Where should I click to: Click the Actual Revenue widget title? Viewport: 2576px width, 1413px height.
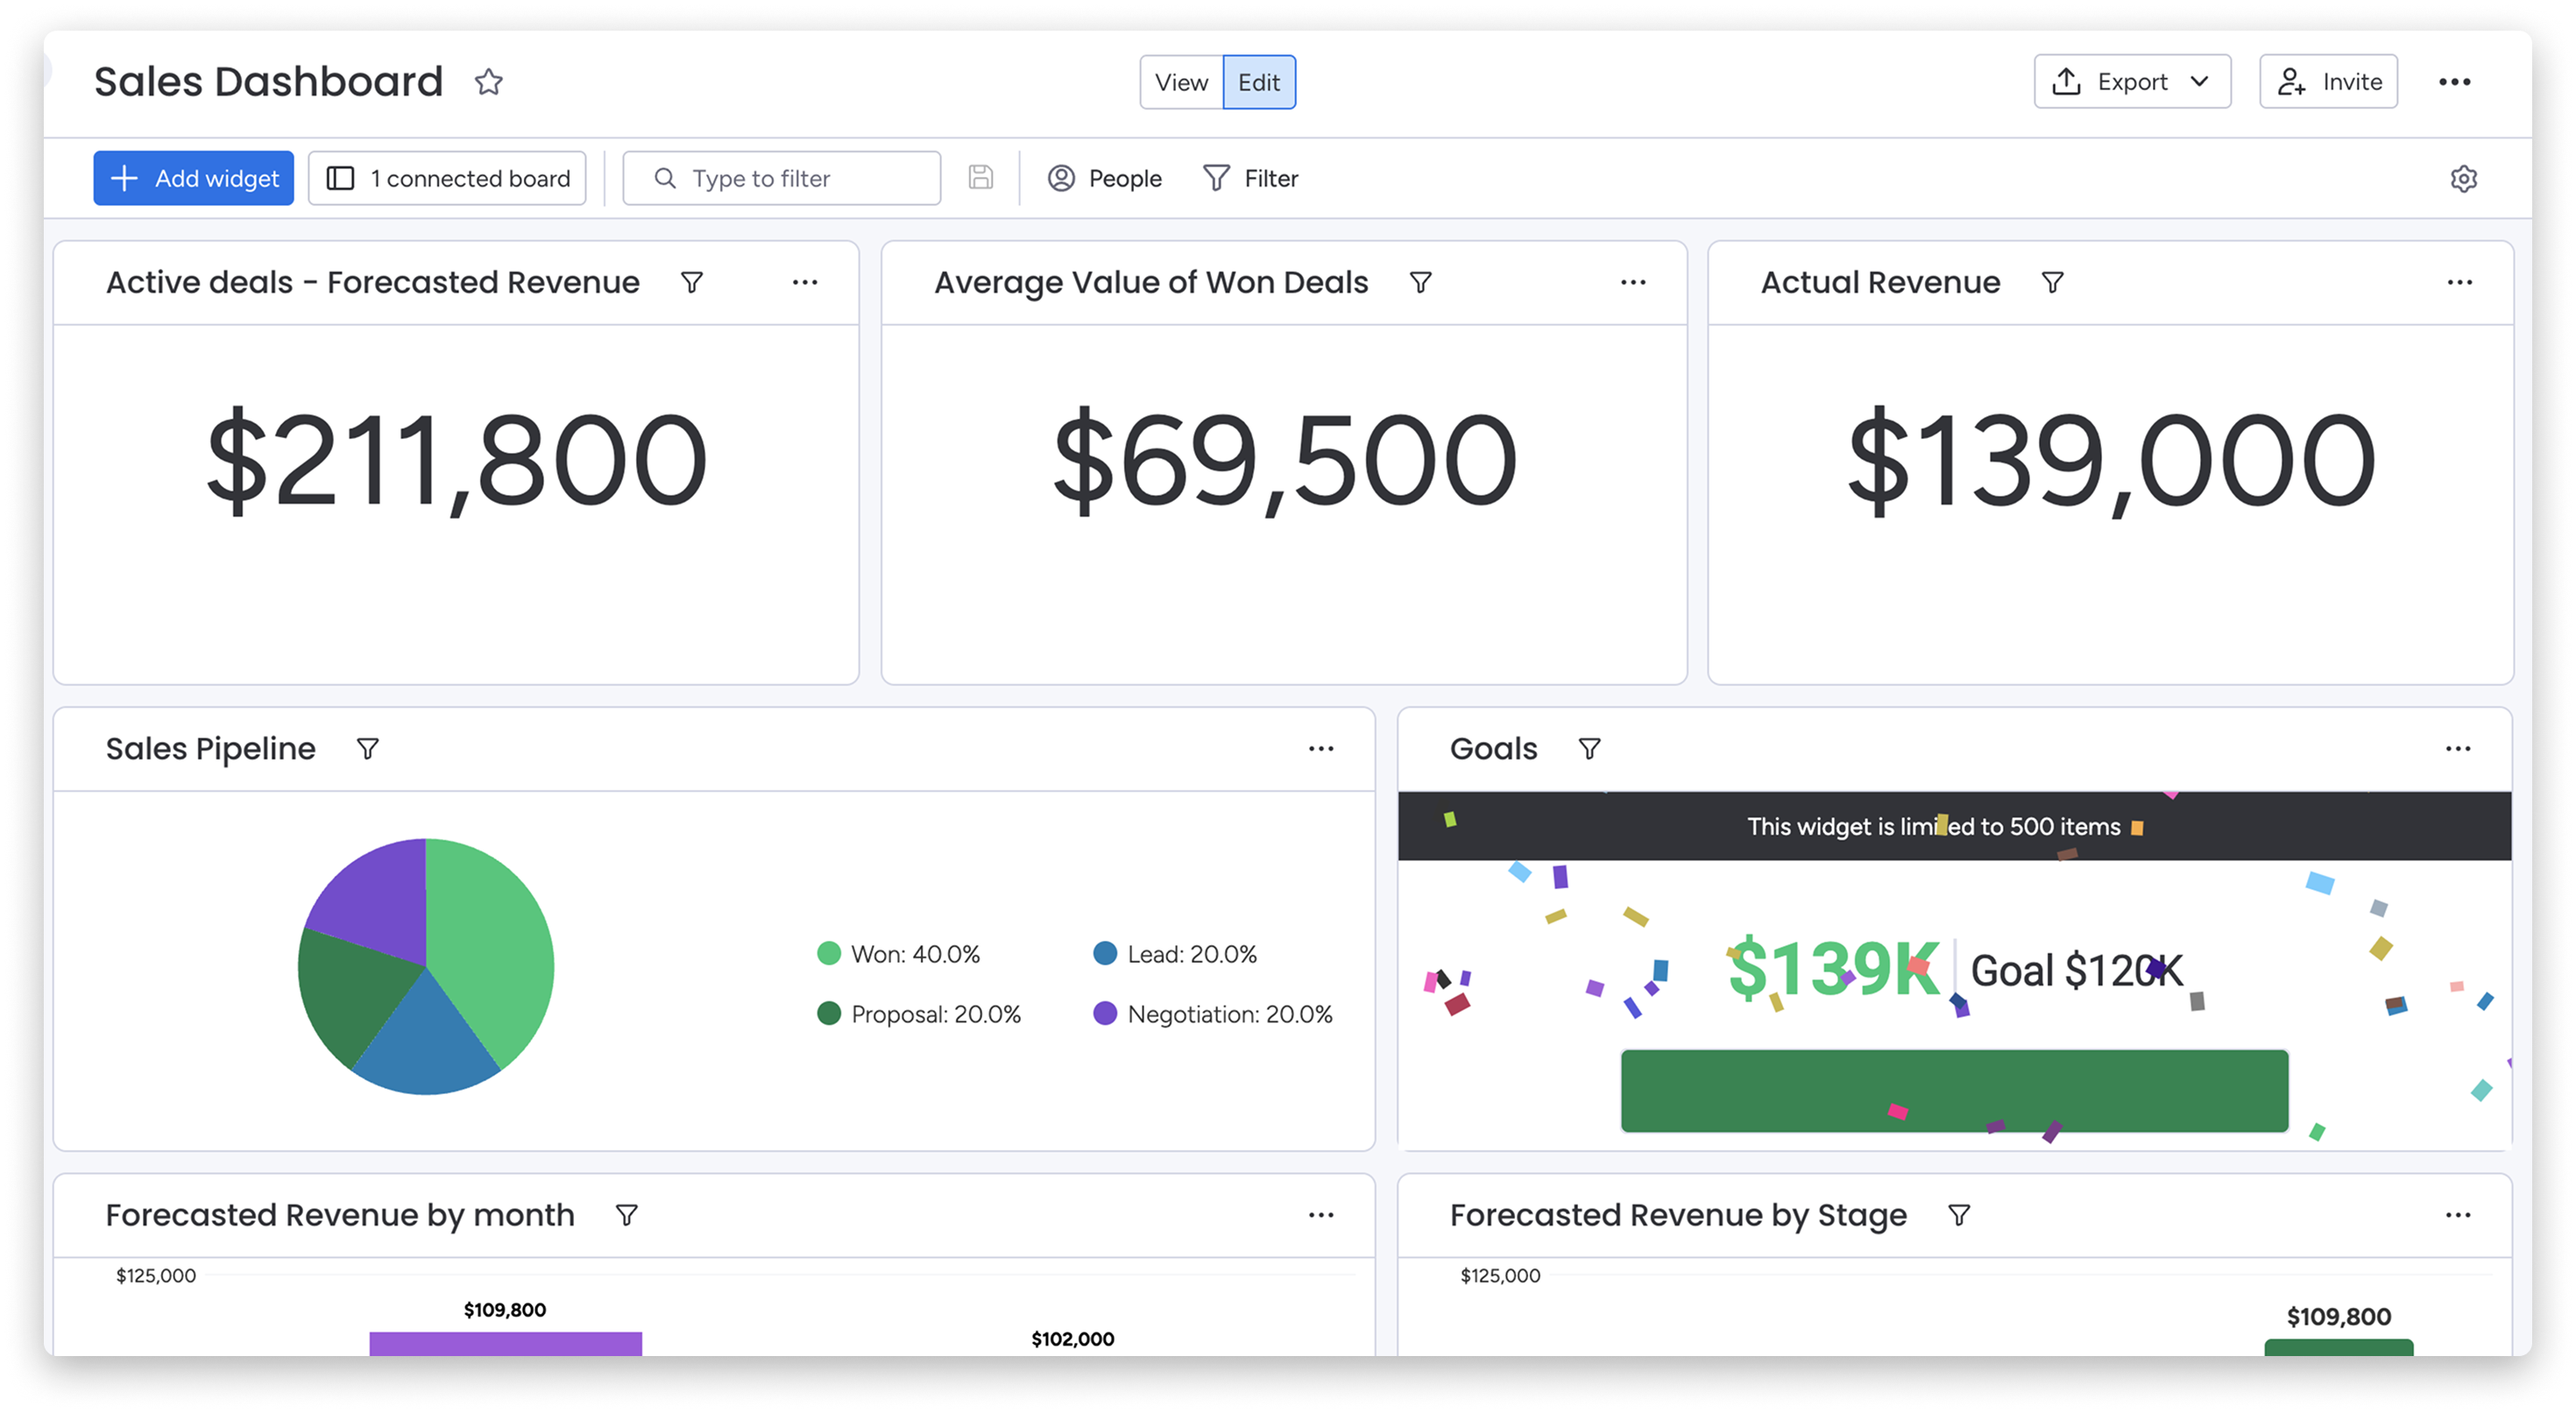pos(1880,283)
